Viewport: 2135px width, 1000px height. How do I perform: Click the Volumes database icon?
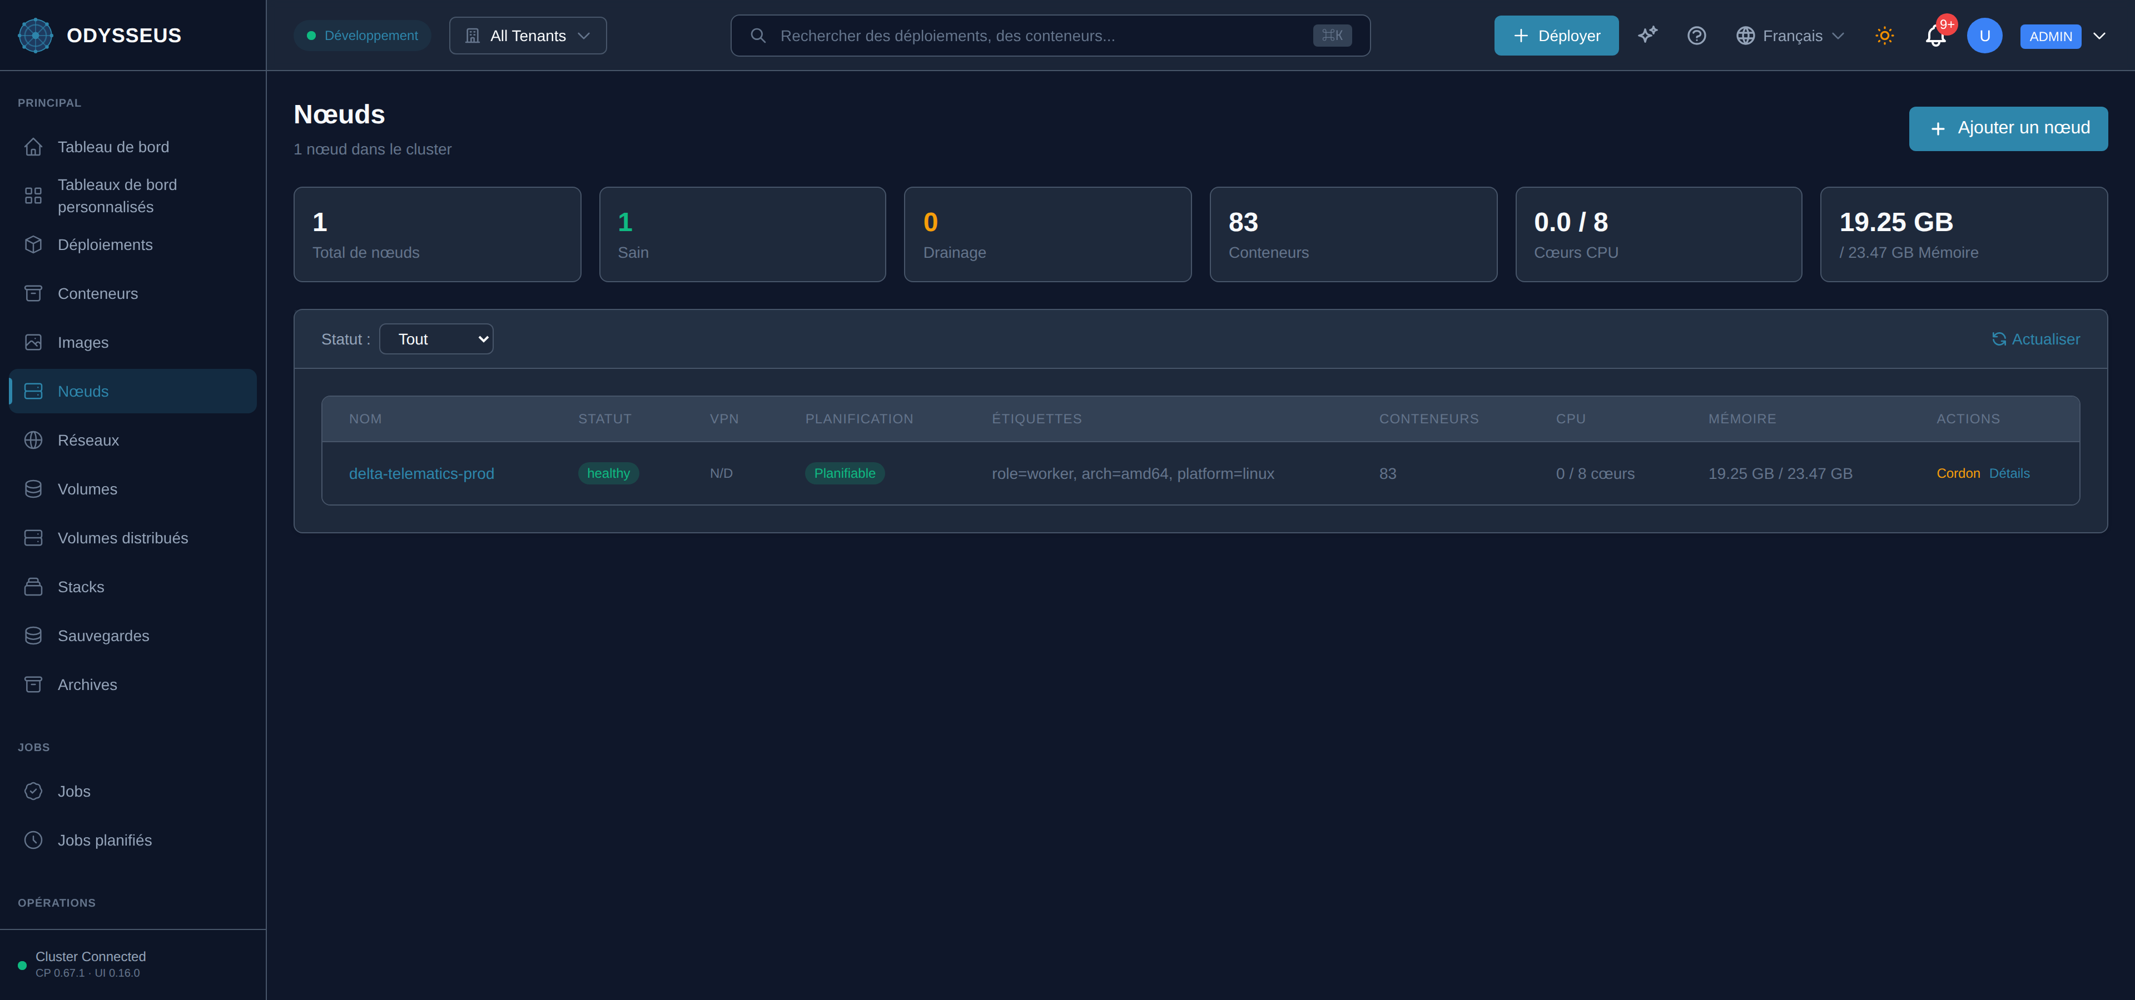[33, 488]
